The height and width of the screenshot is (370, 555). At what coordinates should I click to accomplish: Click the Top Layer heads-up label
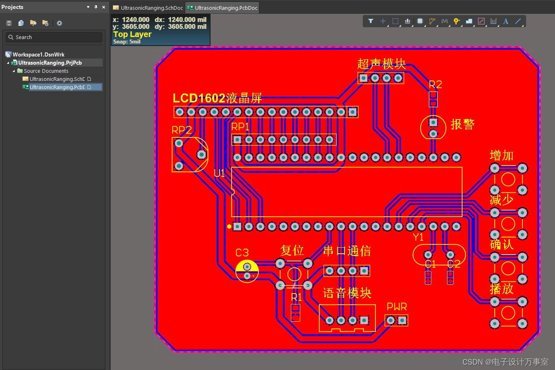(132, 34)
